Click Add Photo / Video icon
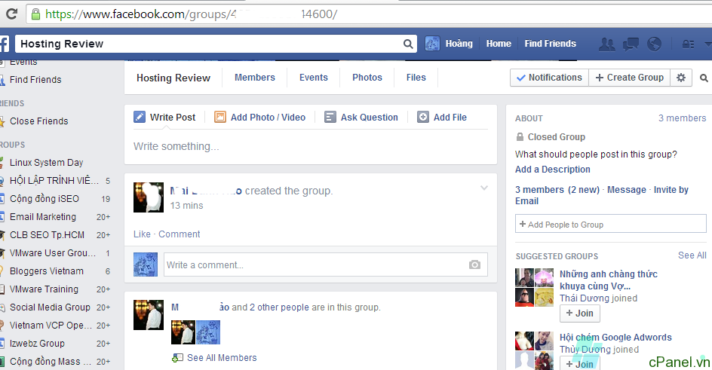Viewport: 712px width, 370px height. pos(219,117)
